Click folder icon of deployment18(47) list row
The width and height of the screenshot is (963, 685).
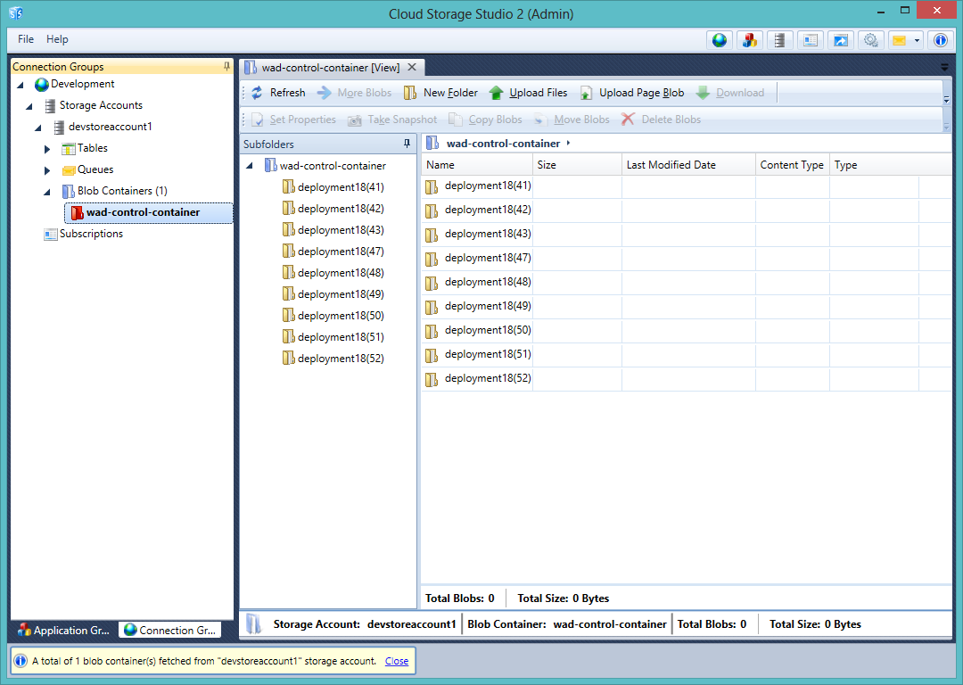tap(432, 259)
